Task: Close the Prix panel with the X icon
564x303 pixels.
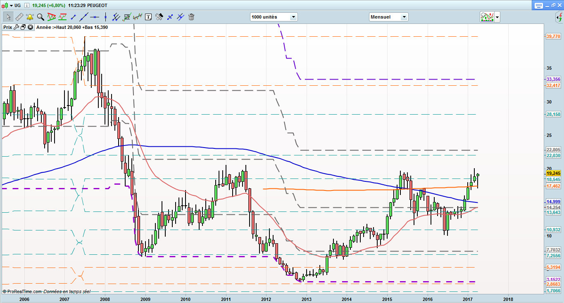Action: coord(30,27)
